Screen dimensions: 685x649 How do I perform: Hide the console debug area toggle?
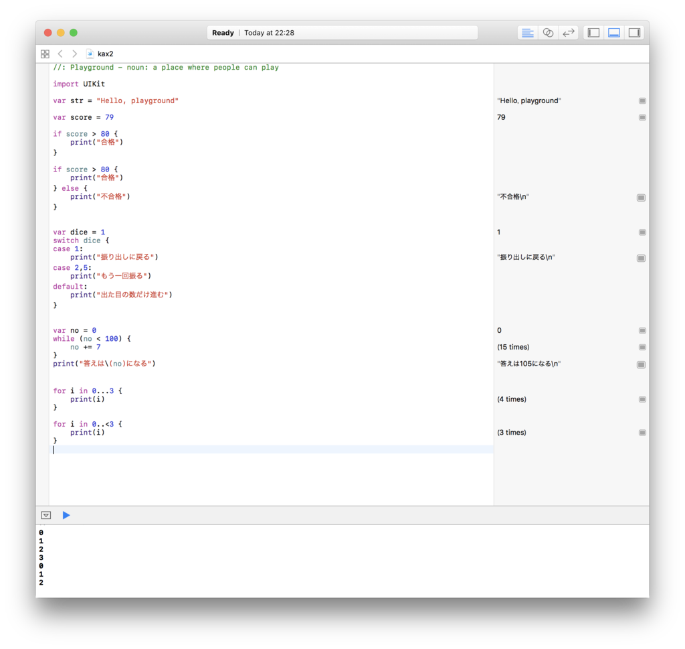46,515
